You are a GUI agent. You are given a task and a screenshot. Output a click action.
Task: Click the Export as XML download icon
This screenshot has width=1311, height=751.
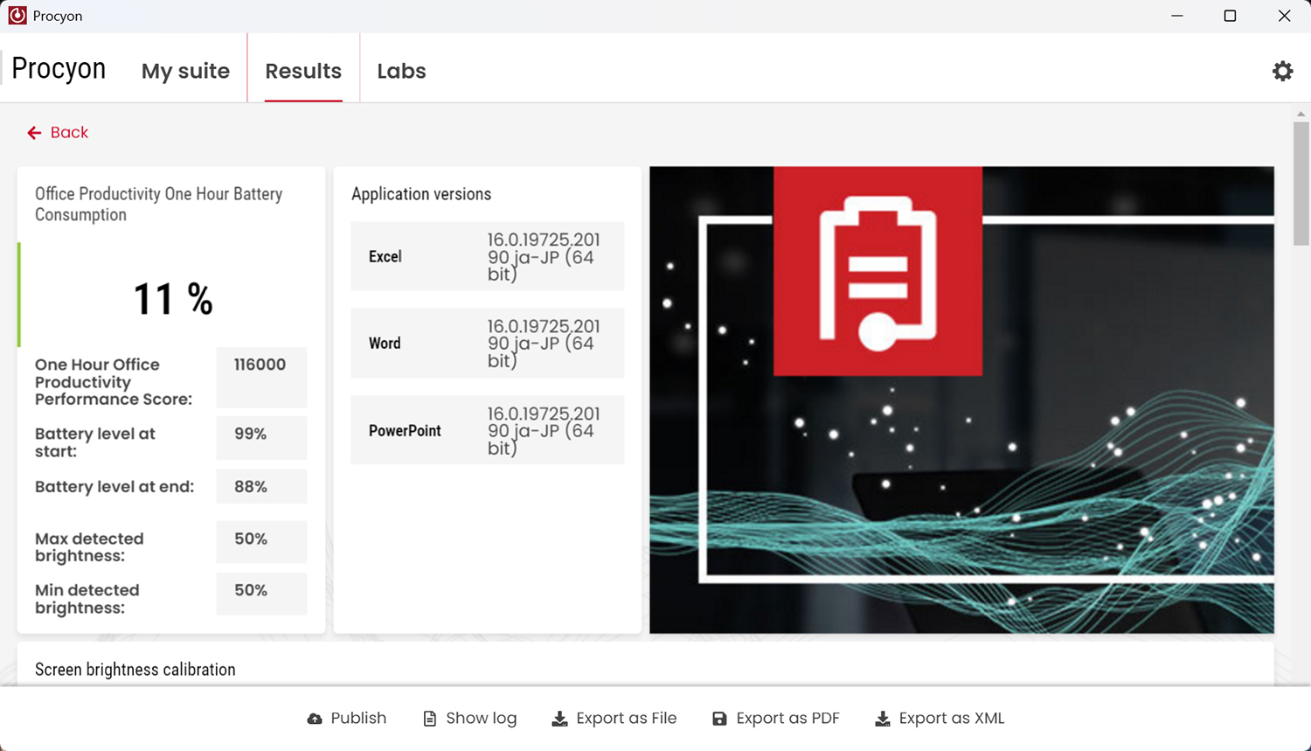pyautogui.click(x=883, y=719)
